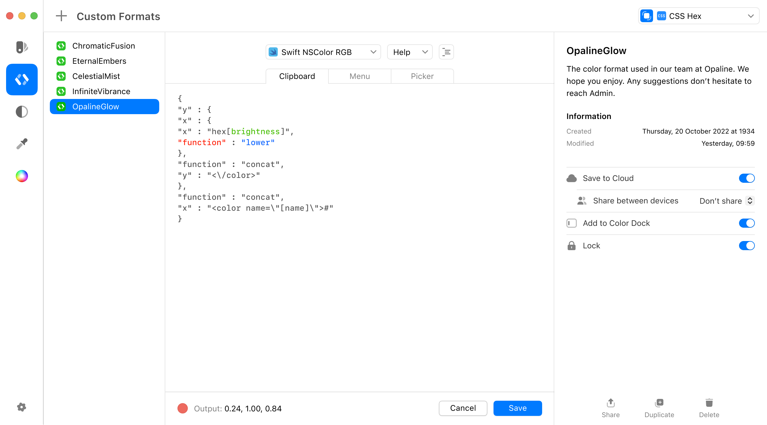Click the EternalEmbers format icon
The image size is (767, 425).
click(61, 61)
